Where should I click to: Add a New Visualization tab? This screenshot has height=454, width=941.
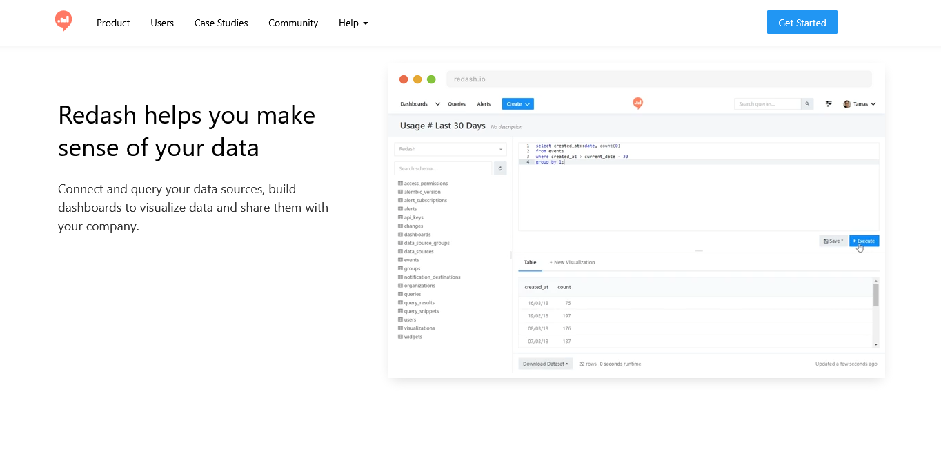coord(572,262)
